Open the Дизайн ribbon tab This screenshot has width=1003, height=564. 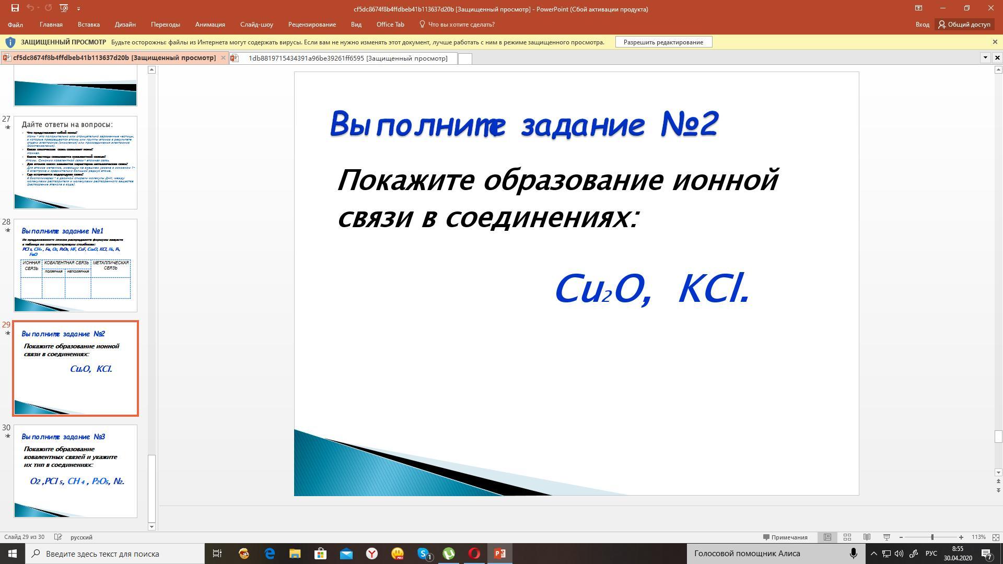[125, 25]
